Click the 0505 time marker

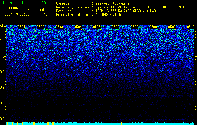point(97,27)
